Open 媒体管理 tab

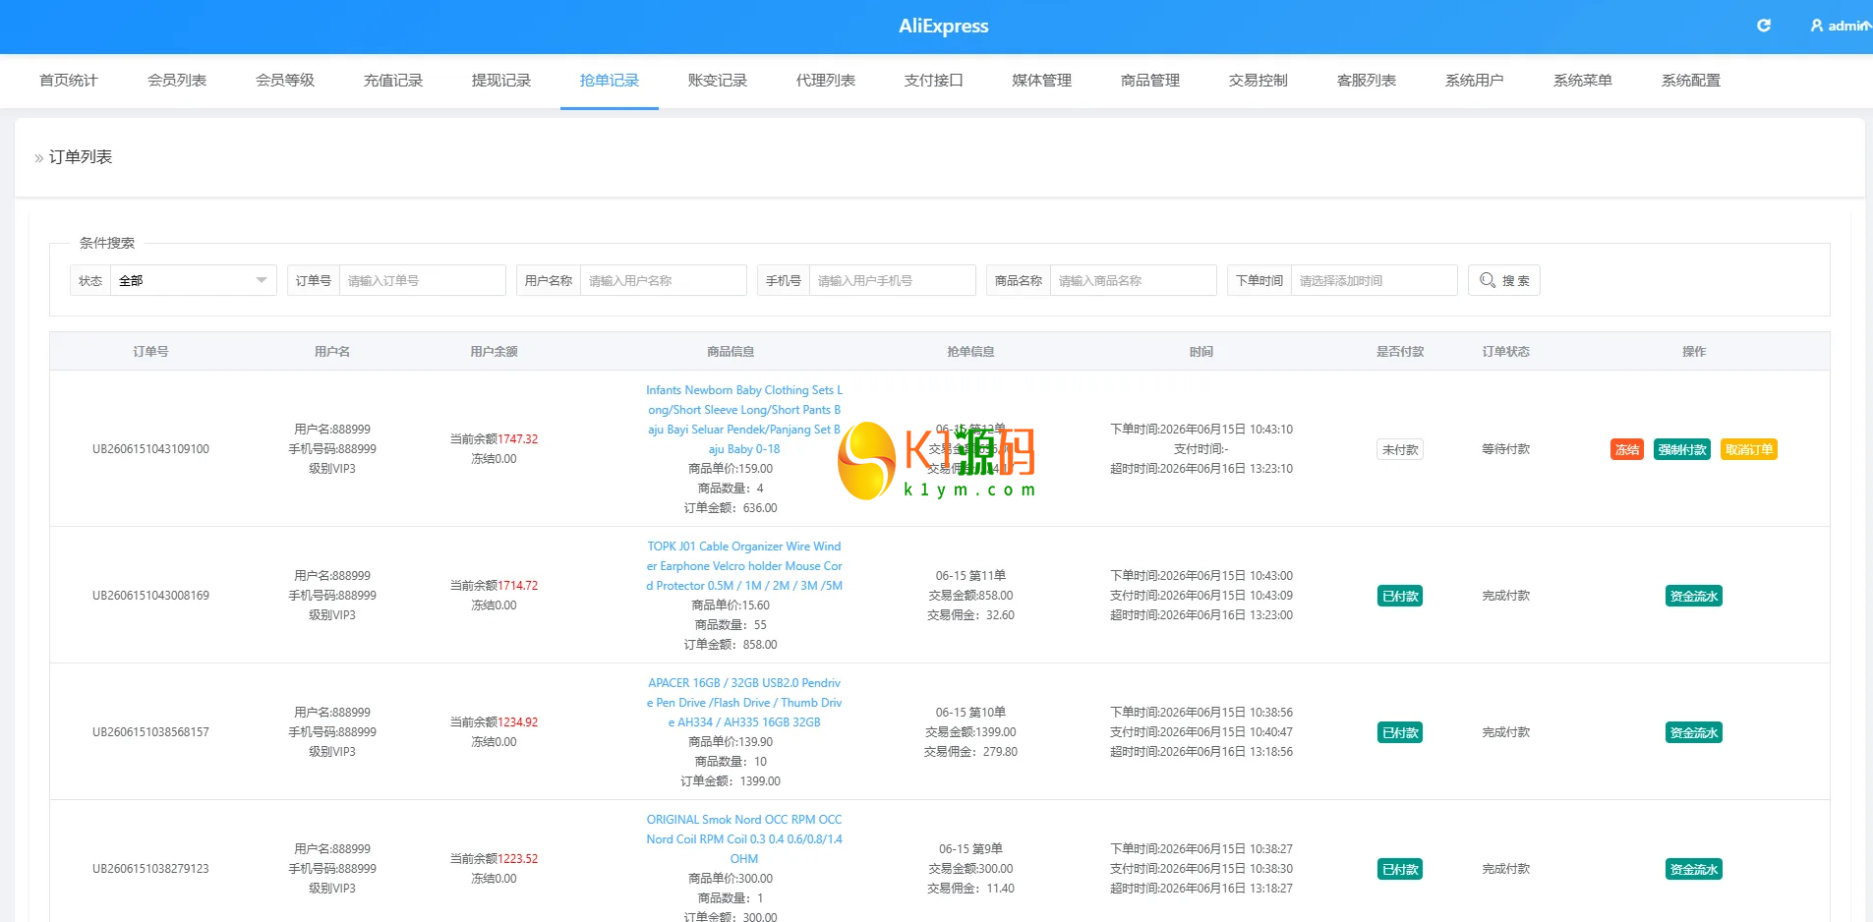1042,81
